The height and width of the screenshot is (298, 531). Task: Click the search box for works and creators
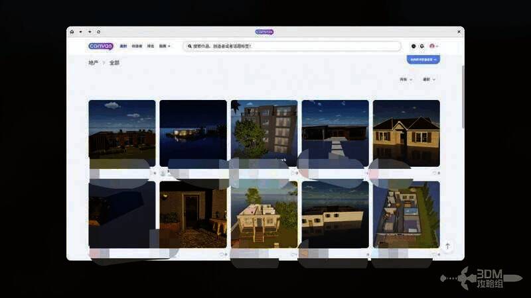[292, 46]
